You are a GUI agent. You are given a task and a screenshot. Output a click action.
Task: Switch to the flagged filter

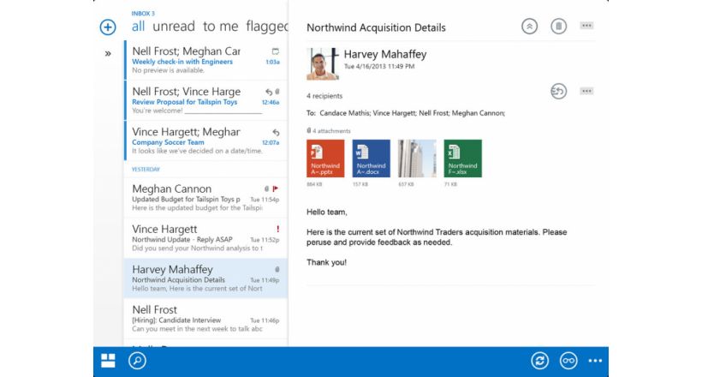(266, 27)
